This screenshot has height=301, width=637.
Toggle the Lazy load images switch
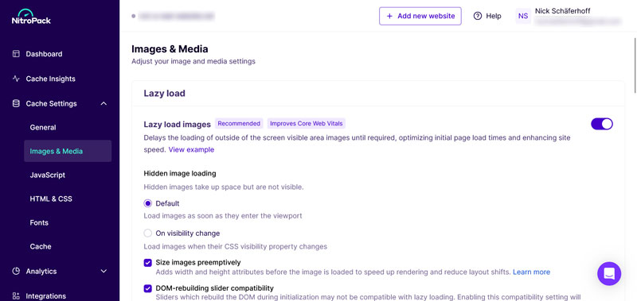tap(602, 124)
